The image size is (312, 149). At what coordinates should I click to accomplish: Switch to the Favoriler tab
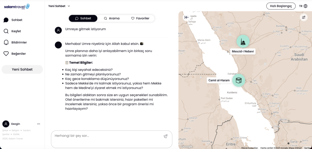[x=140, y=18]
